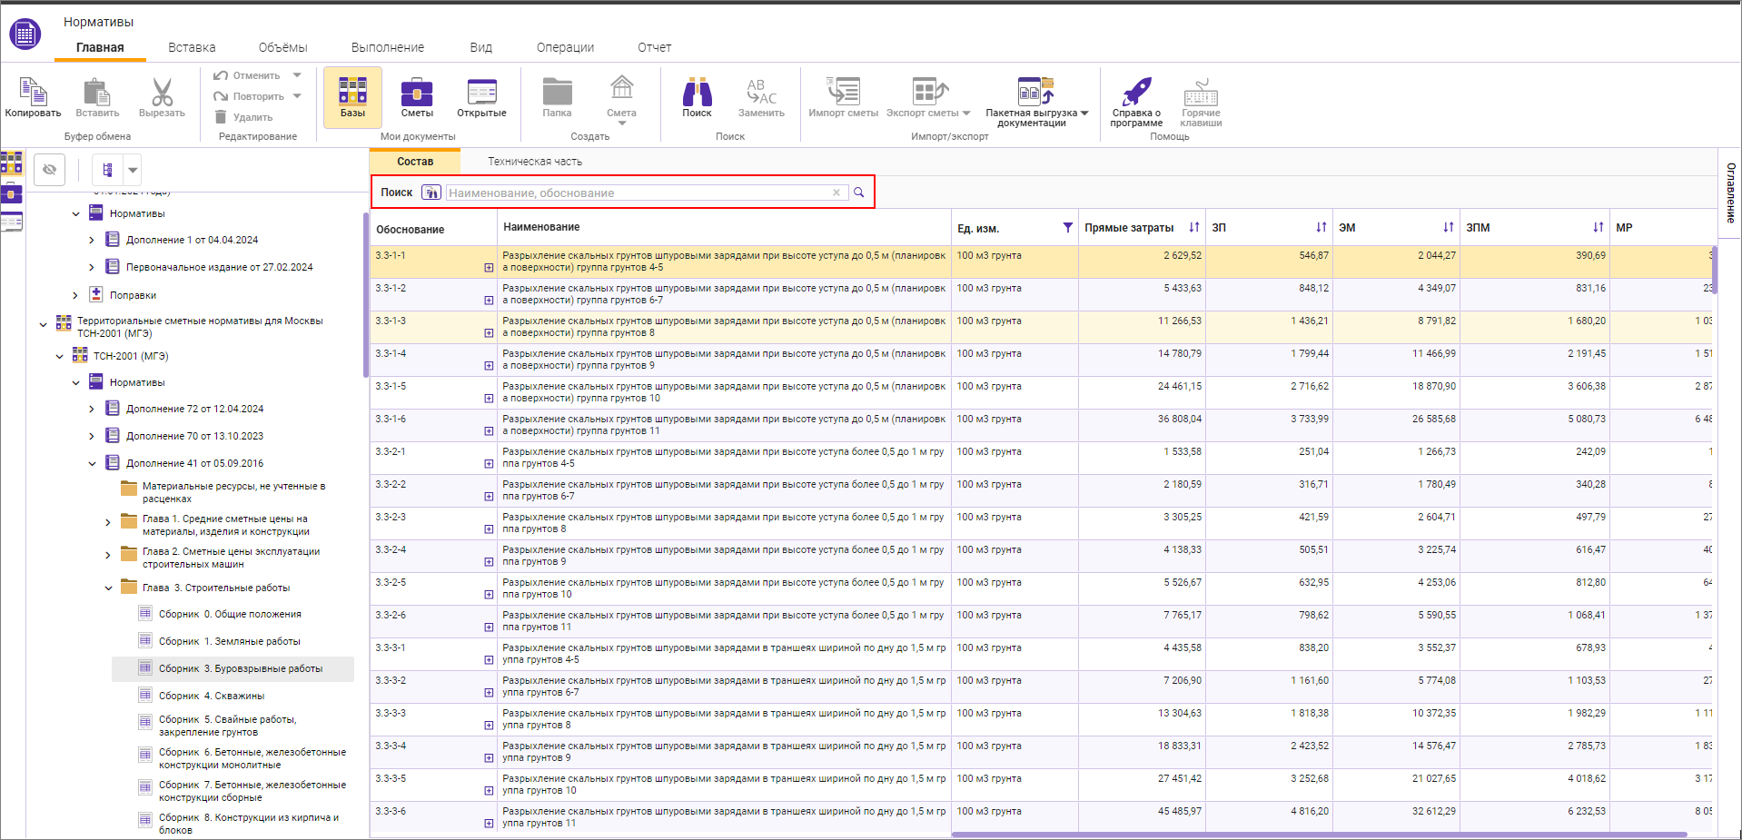The height and width of the screenshot is (840, 1742).
Task: Open Оглавление side panel
Action: click(x=1730, y=193)
